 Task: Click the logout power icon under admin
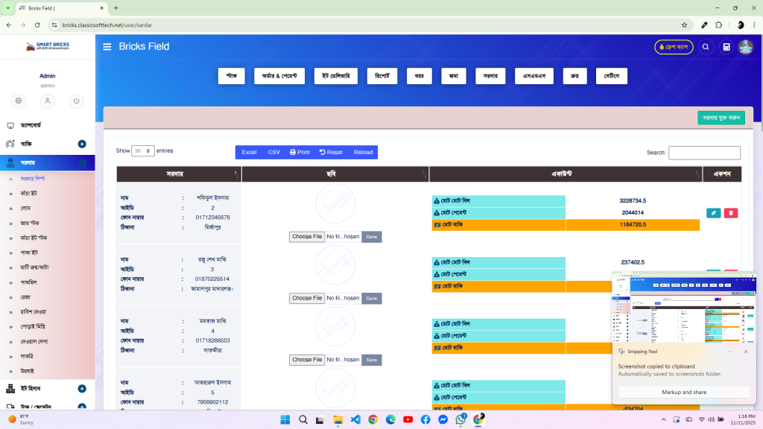[x=77, y=101]
